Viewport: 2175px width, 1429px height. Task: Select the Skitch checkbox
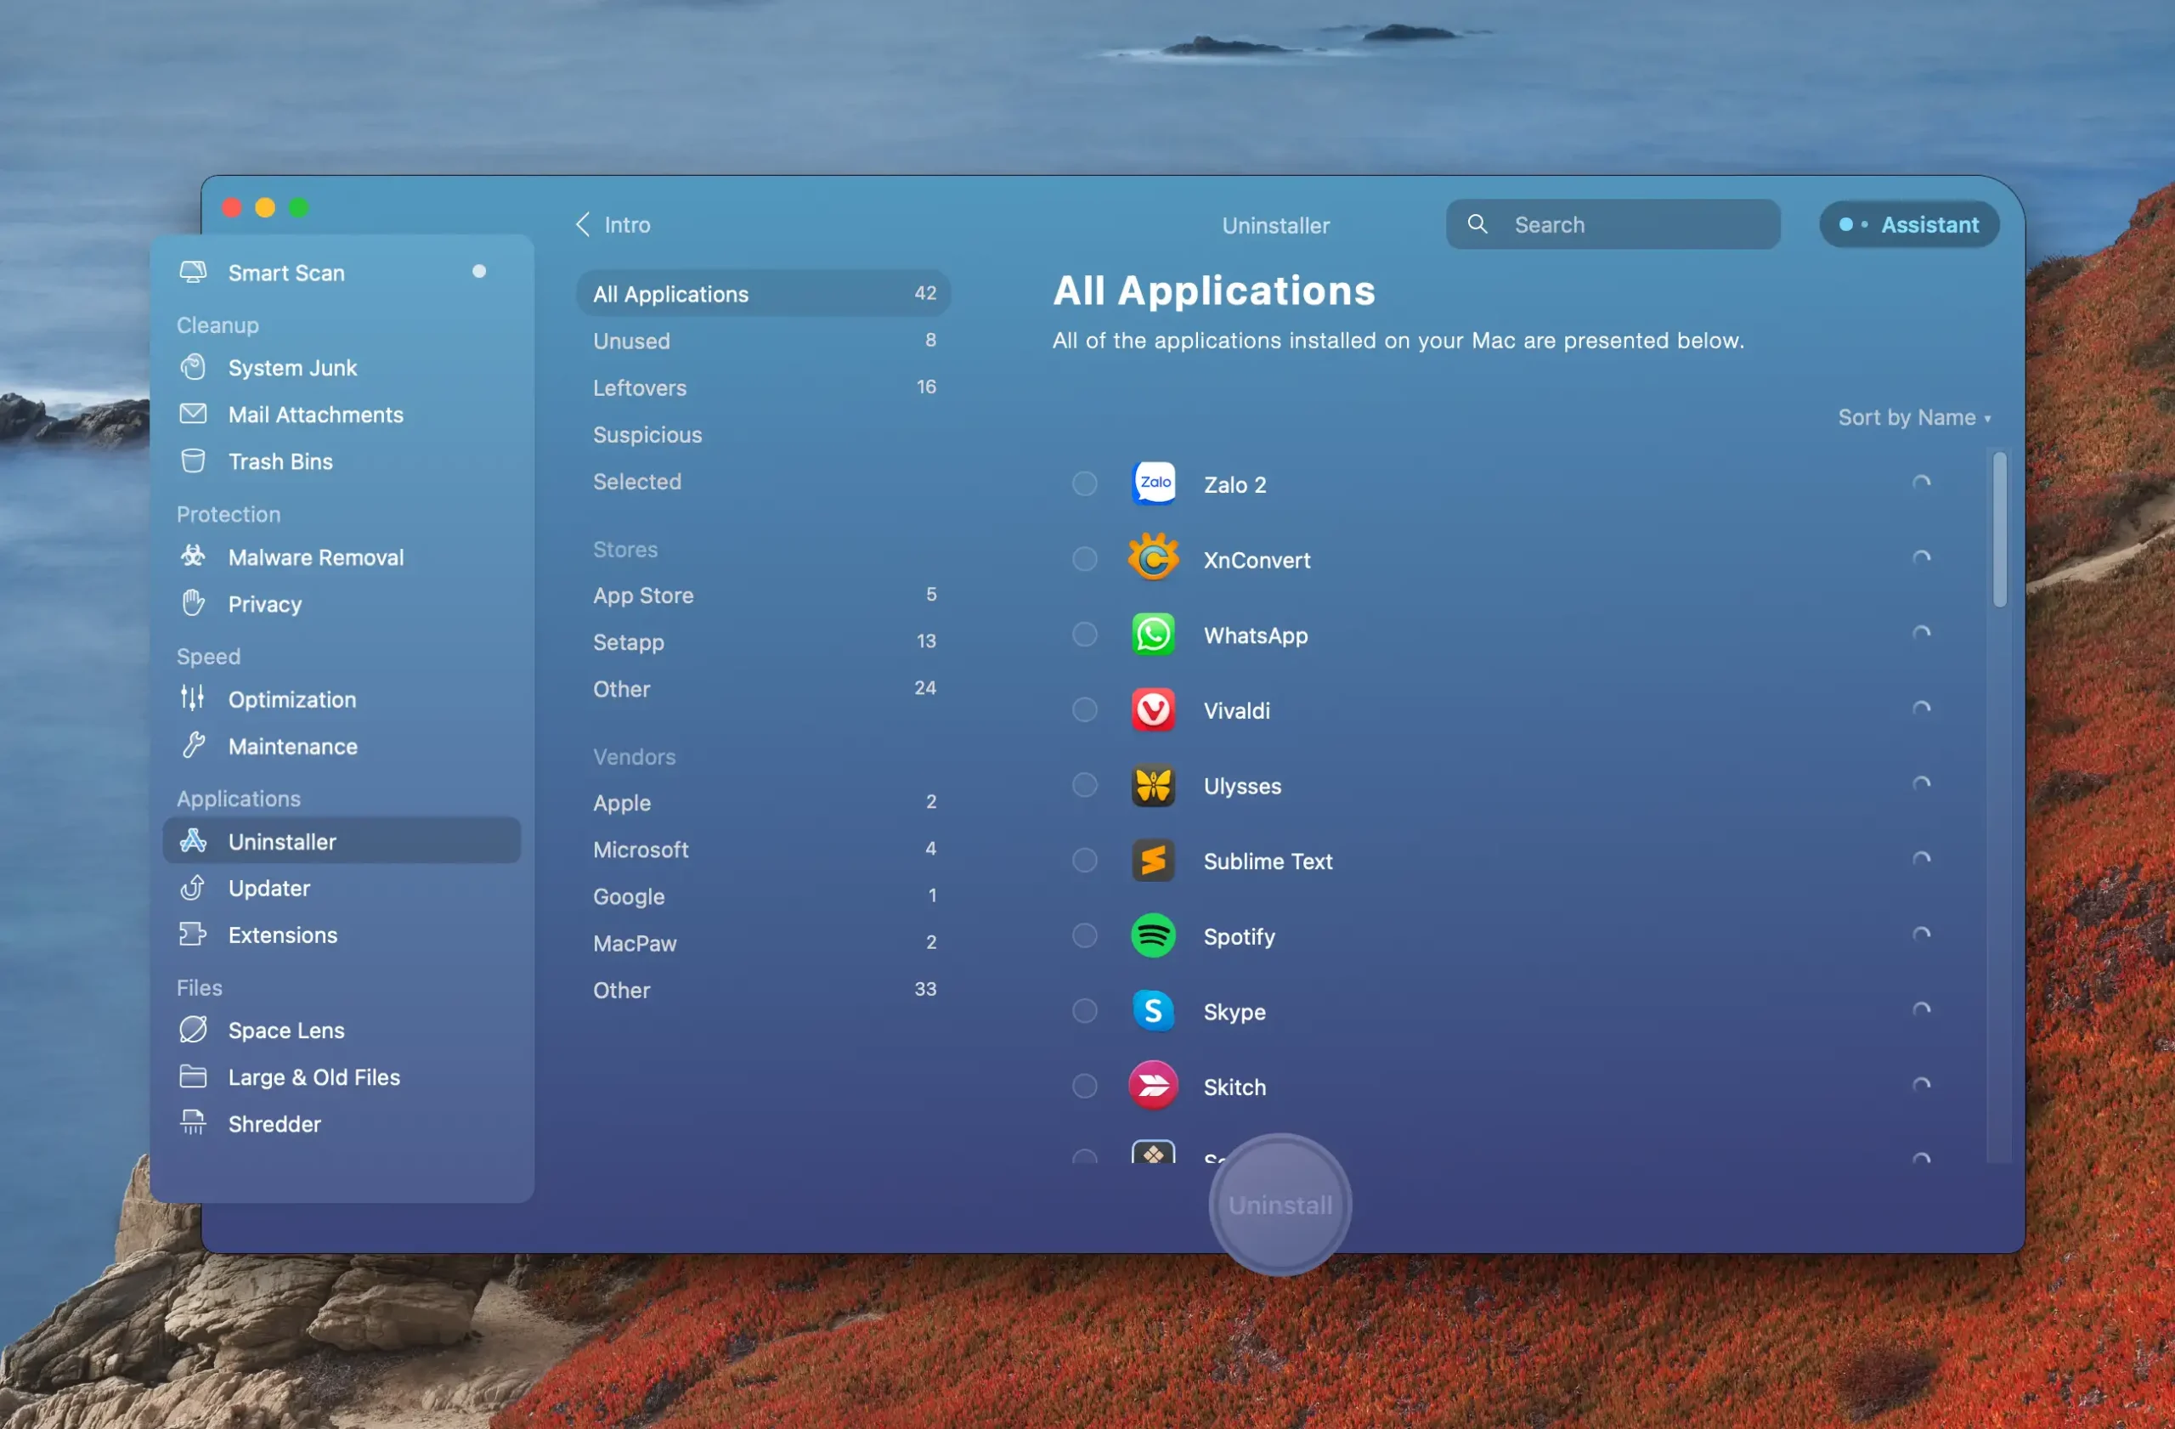pos(1085,1086)
